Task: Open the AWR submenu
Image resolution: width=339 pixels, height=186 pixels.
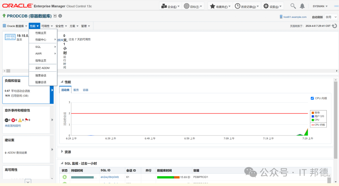Action: point(43,54)
